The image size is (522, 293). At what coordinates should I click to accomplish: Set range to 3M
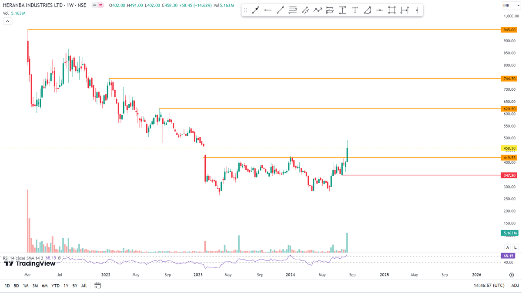tap(35, 286)
